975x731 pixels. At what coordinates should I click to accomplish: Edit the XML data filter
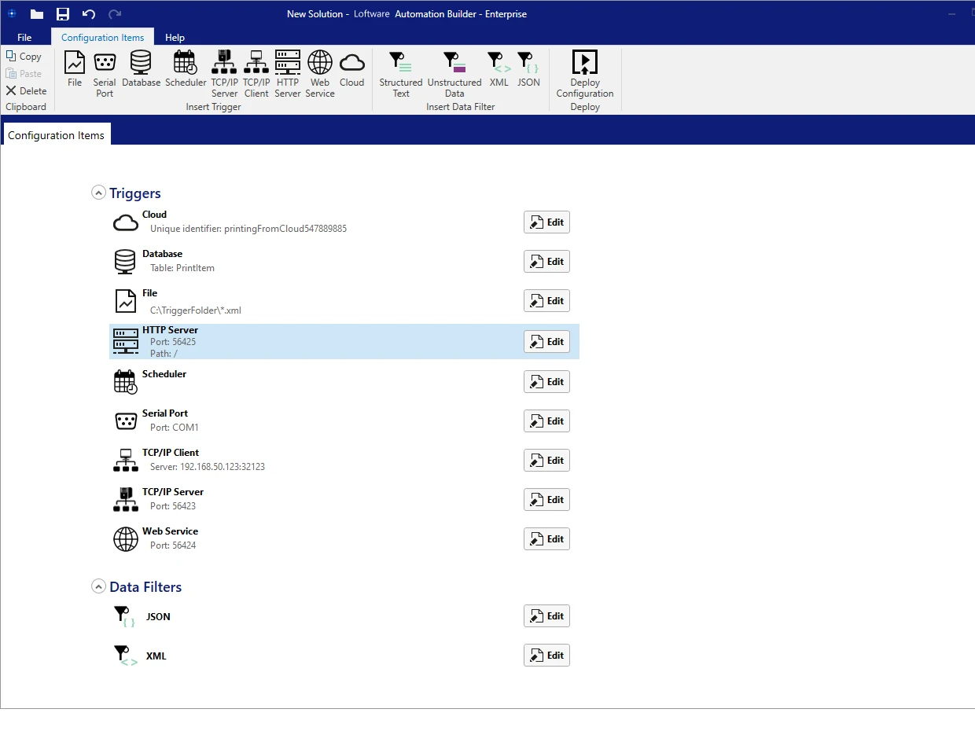click(546, 656)
